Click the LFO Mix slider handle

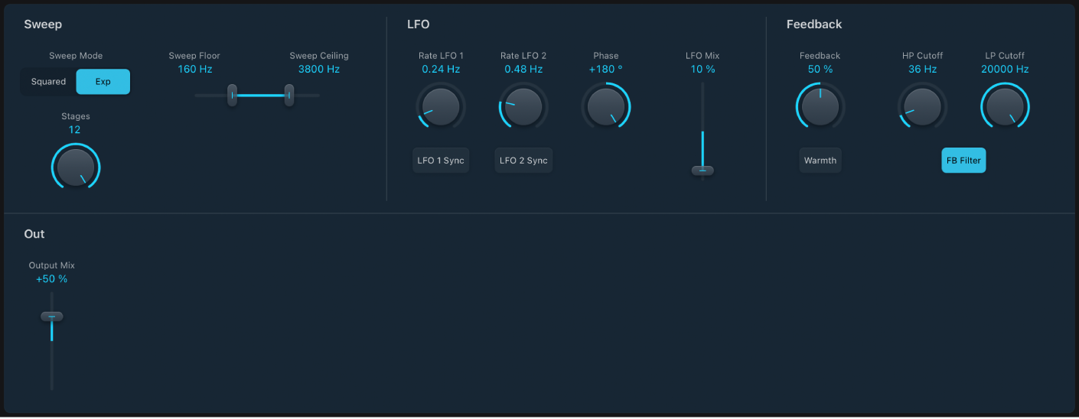pos(702,170)
